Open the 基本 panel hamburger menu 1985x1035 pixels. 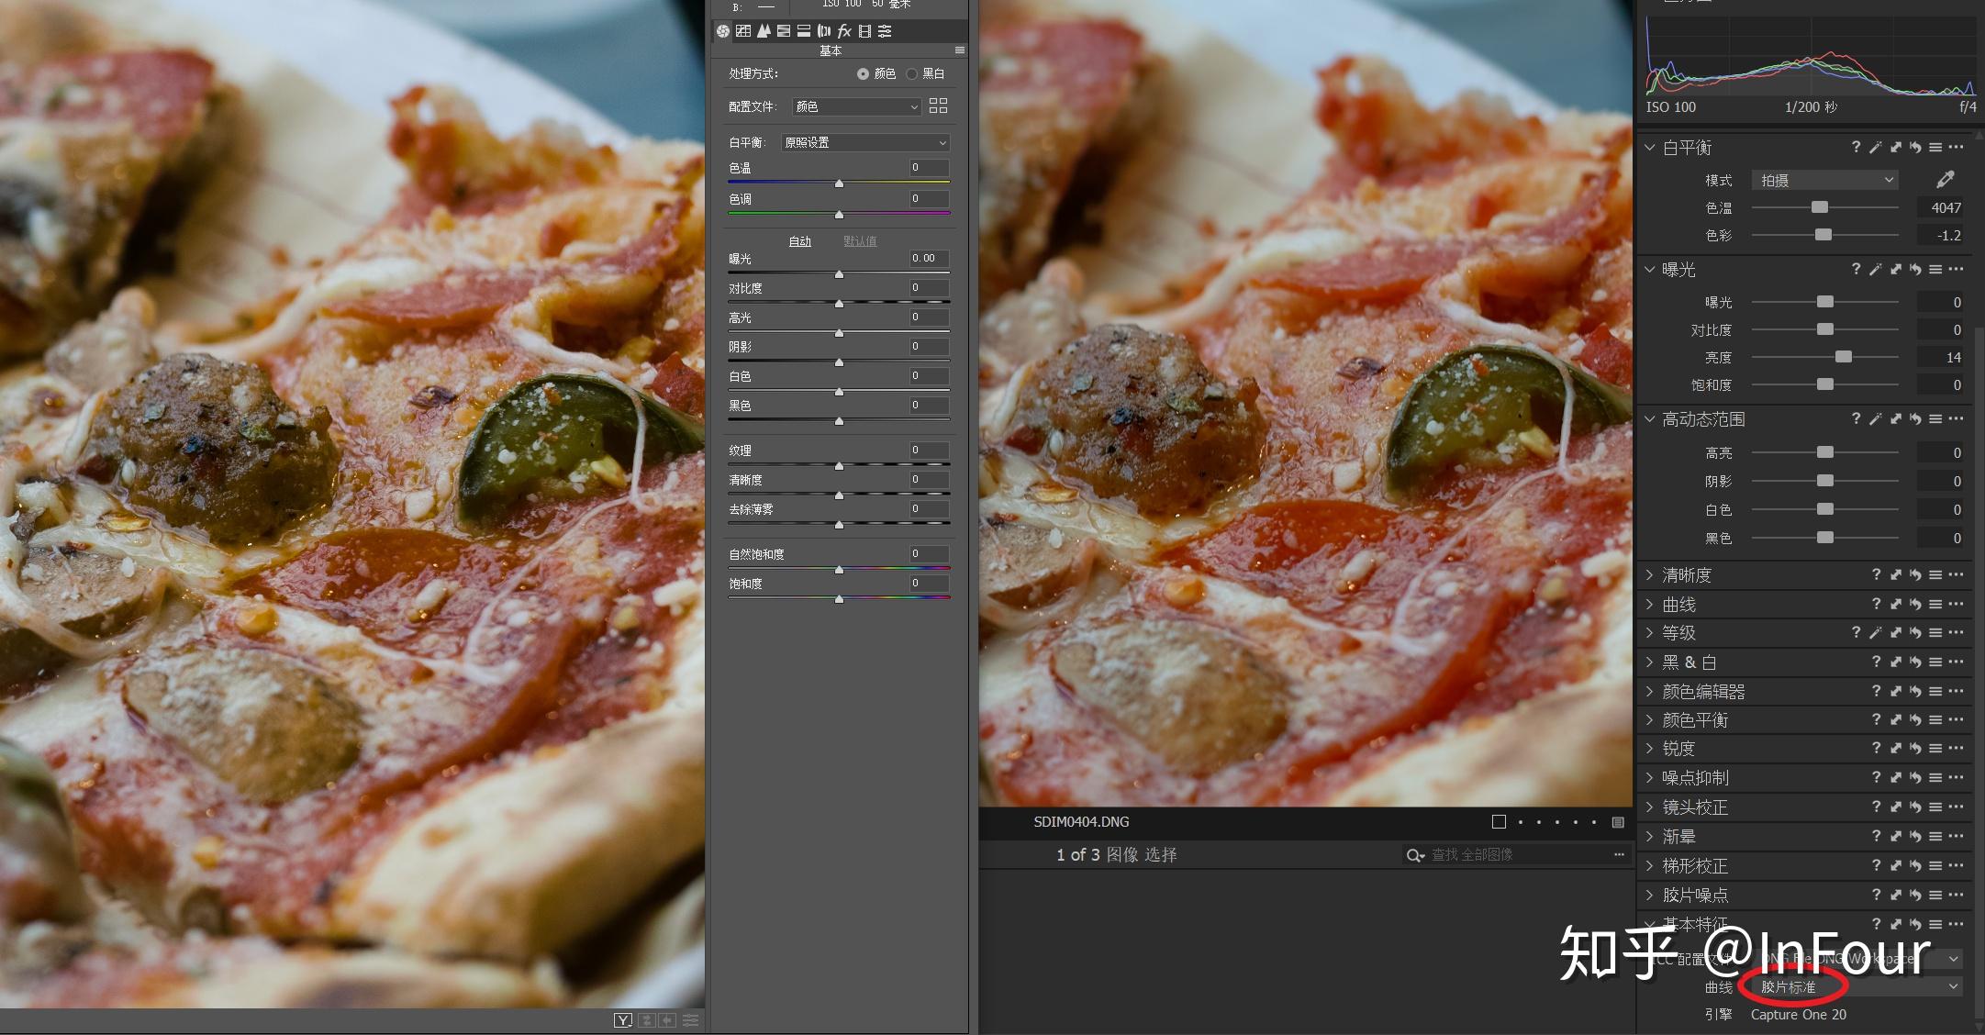[x=962, y=50]
